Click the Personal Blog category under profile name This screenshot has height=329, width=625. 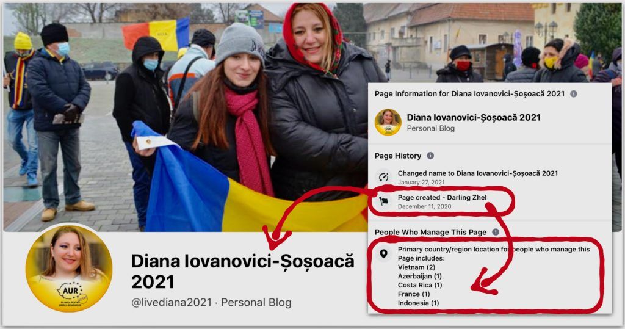point(256,302)
